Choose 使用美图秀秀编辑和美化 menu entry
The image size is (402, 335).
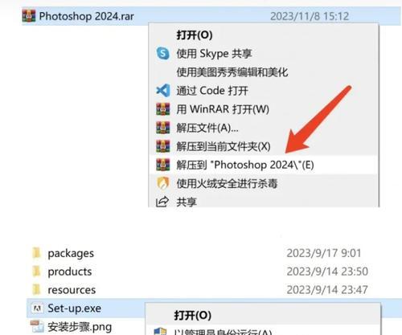232,72
